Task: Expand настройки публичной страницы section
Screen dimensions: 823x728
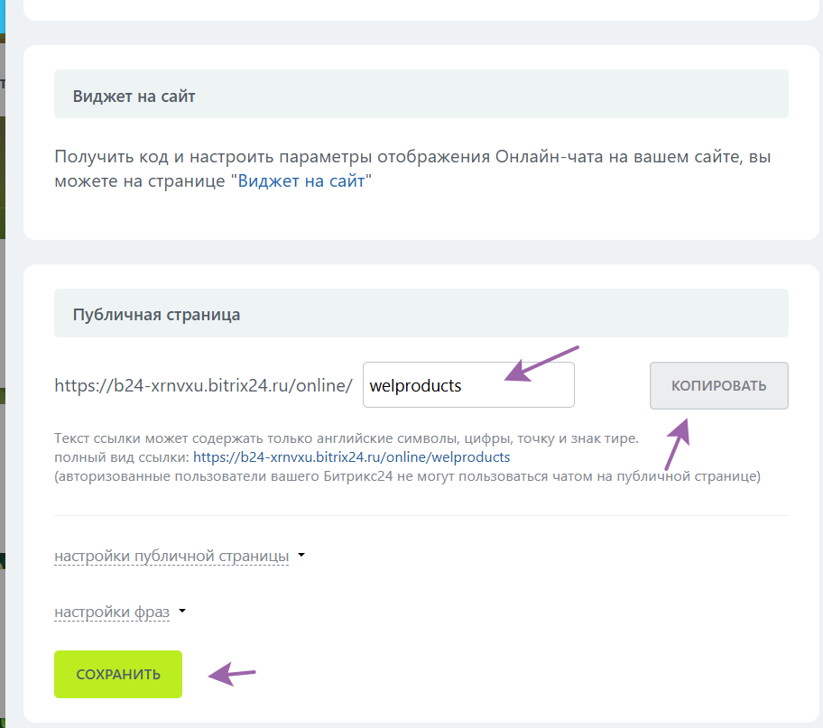Action: (x=171, y=556)
